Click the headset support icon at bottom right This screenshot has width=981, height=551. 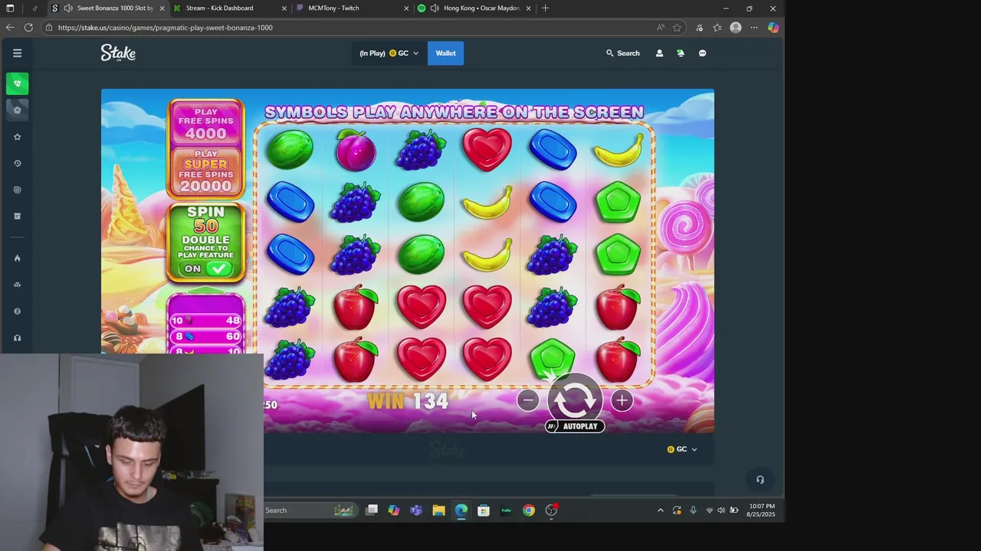pyautogui.click(x=760, y=480)
